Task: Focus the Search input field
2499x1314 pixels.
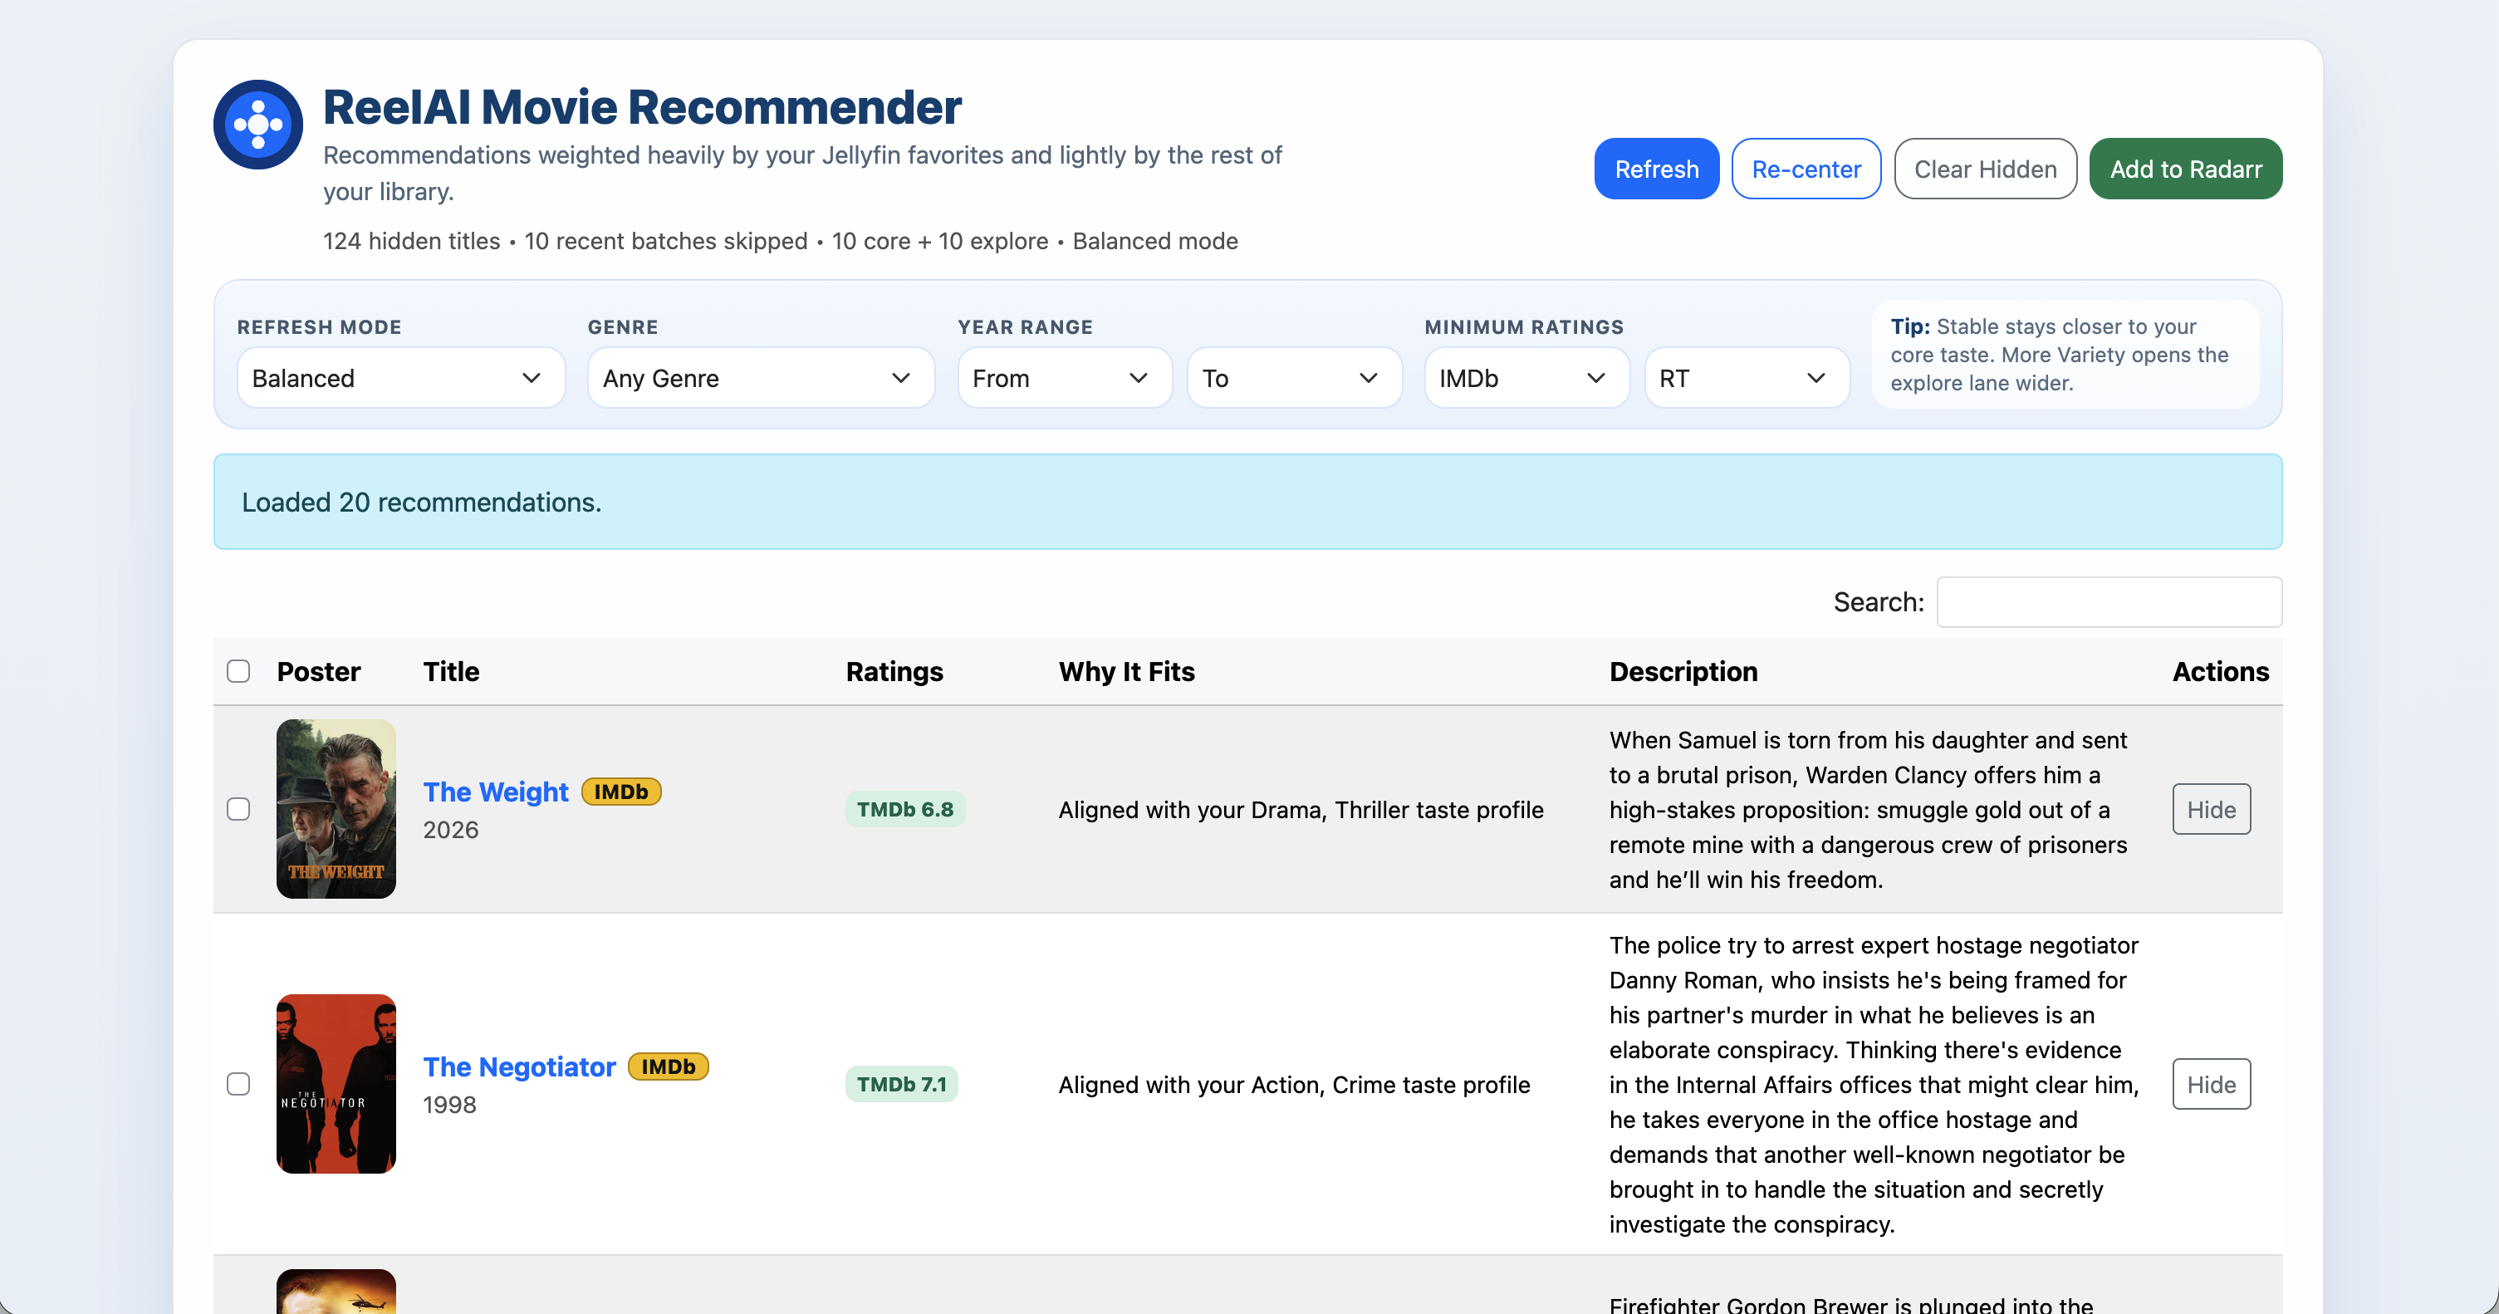Action: click(2109, 603)
